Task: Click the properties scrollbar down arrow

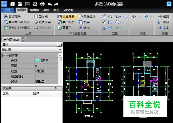Action: 60,82
